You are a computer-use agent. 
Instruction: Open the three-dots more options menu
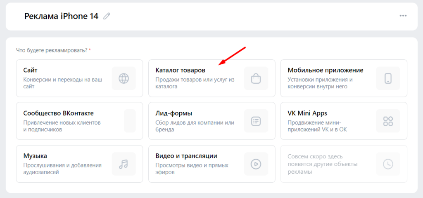[x=403, y=16]
